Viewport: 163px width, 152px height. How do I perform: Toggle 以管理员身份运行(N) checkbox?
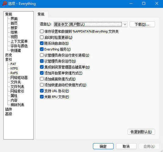click(42, 61)
